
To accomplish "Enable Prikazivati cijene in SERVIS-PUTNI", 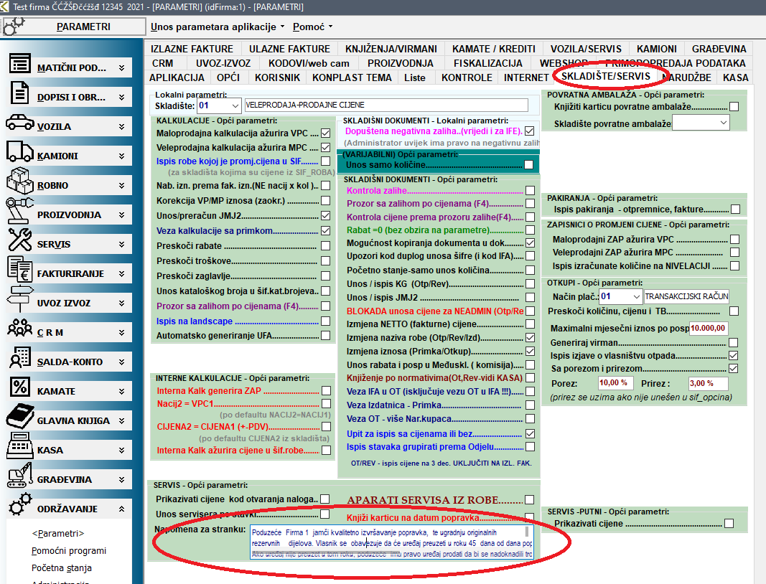I will [x=729, y=524].
